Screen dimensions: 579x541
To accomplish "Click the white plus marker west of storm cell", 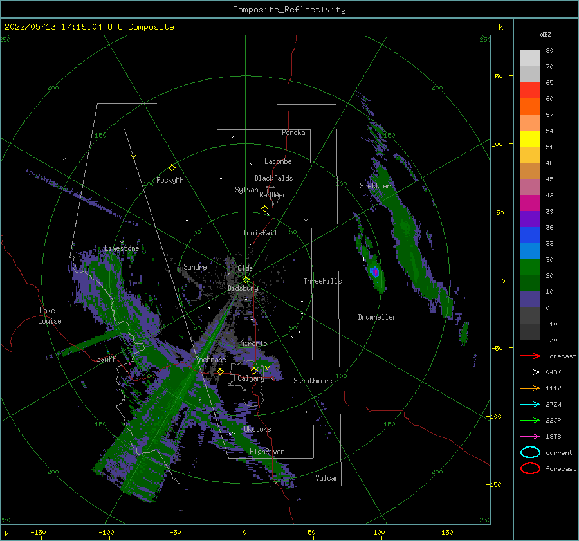I will click(x=363, y=259).
